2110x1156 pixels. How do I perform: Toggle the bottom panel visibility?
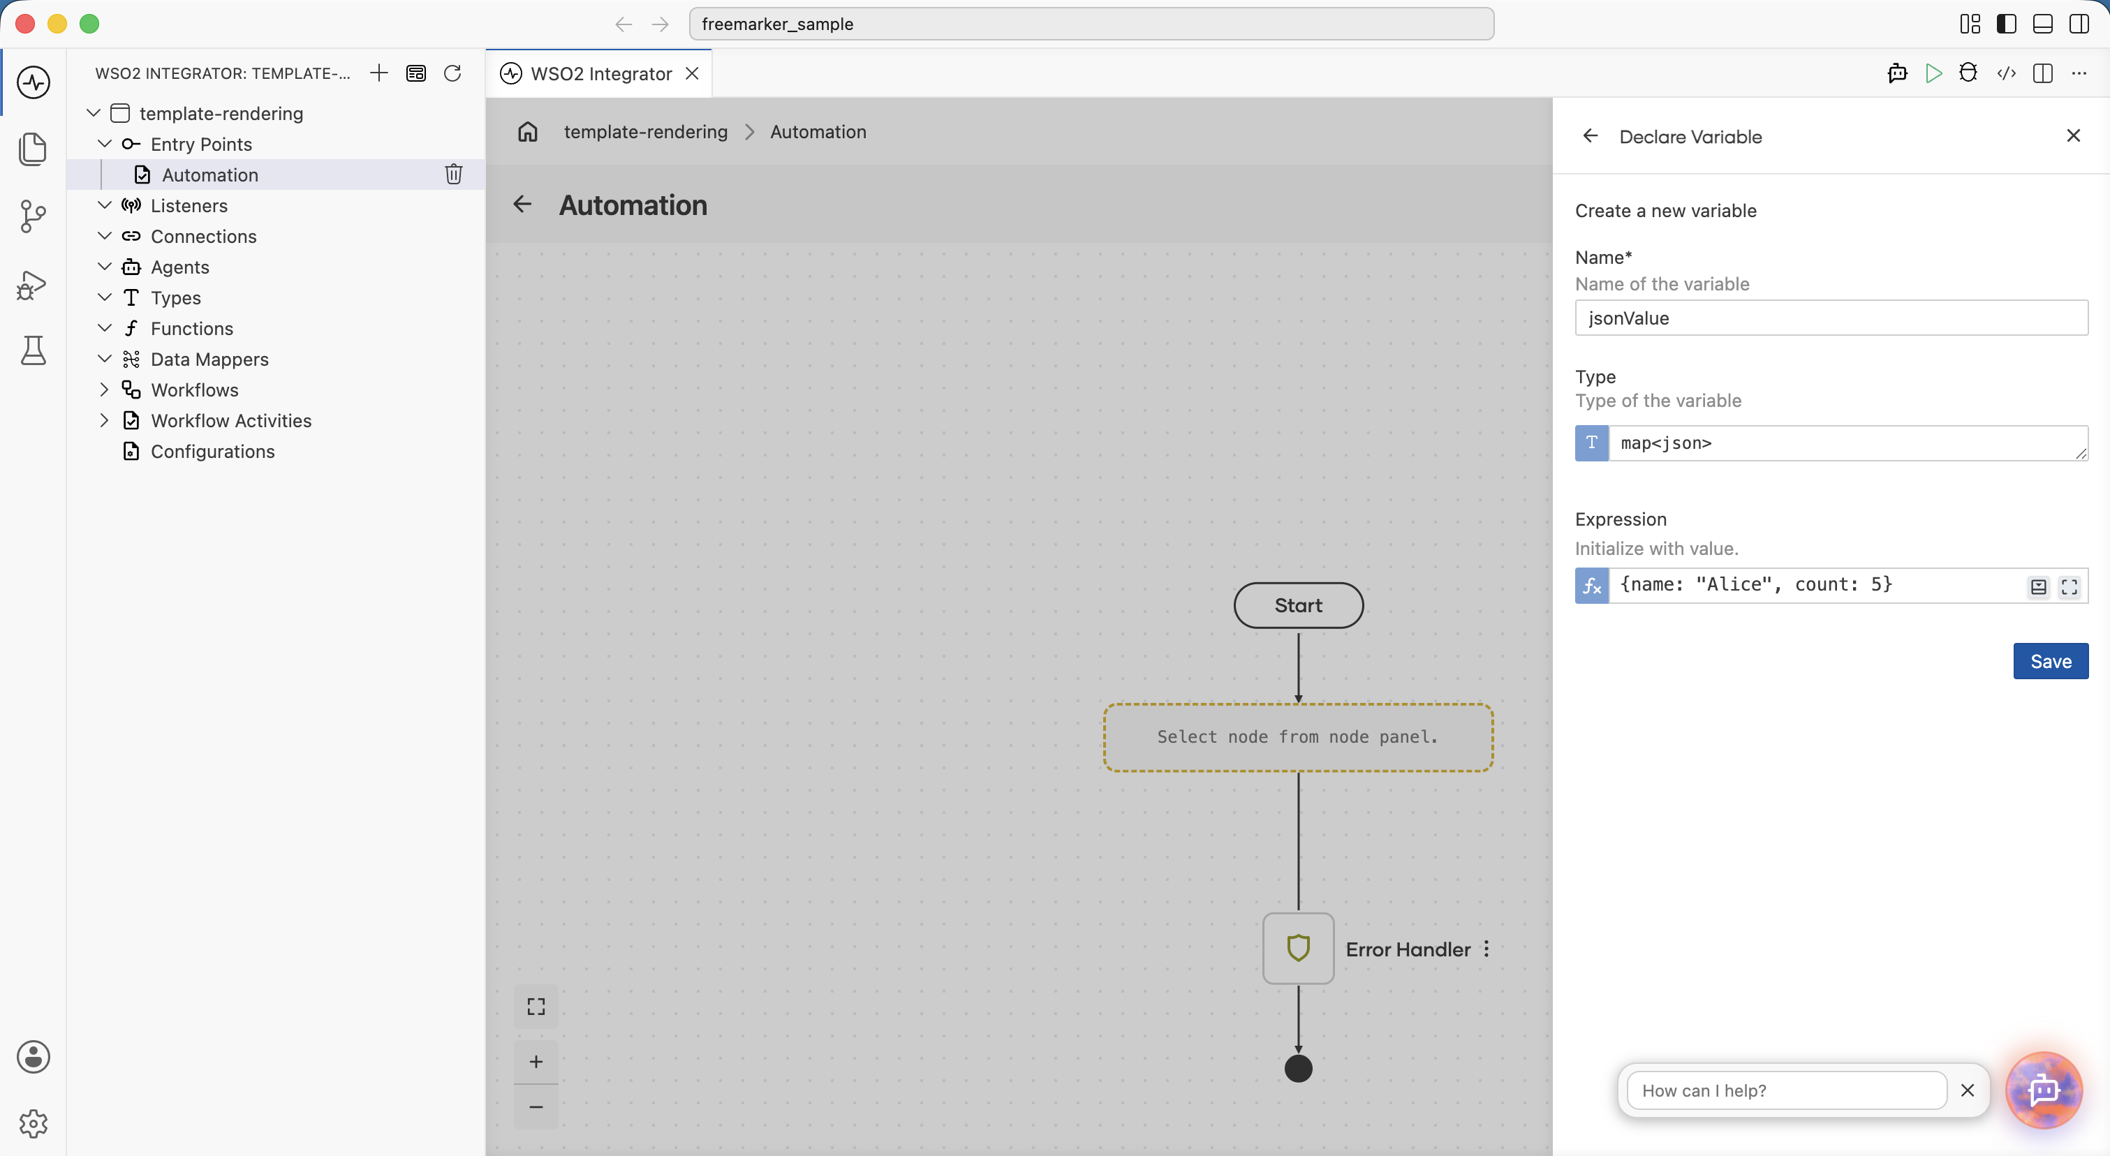(x=2042, y=24)
